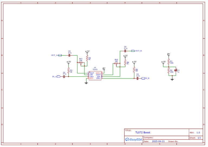This screenshot has height=147, width=208.
Task: Select the 4.5V power flag above R5
Action: [x=134, y=63]
